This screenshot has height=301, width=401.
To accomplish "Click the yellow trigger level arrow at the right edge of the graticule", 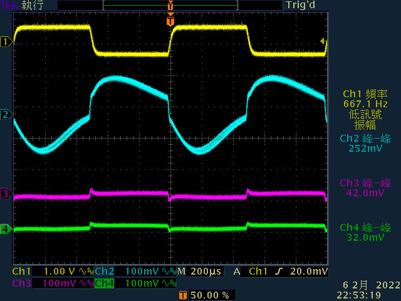I will coord(323,41).
